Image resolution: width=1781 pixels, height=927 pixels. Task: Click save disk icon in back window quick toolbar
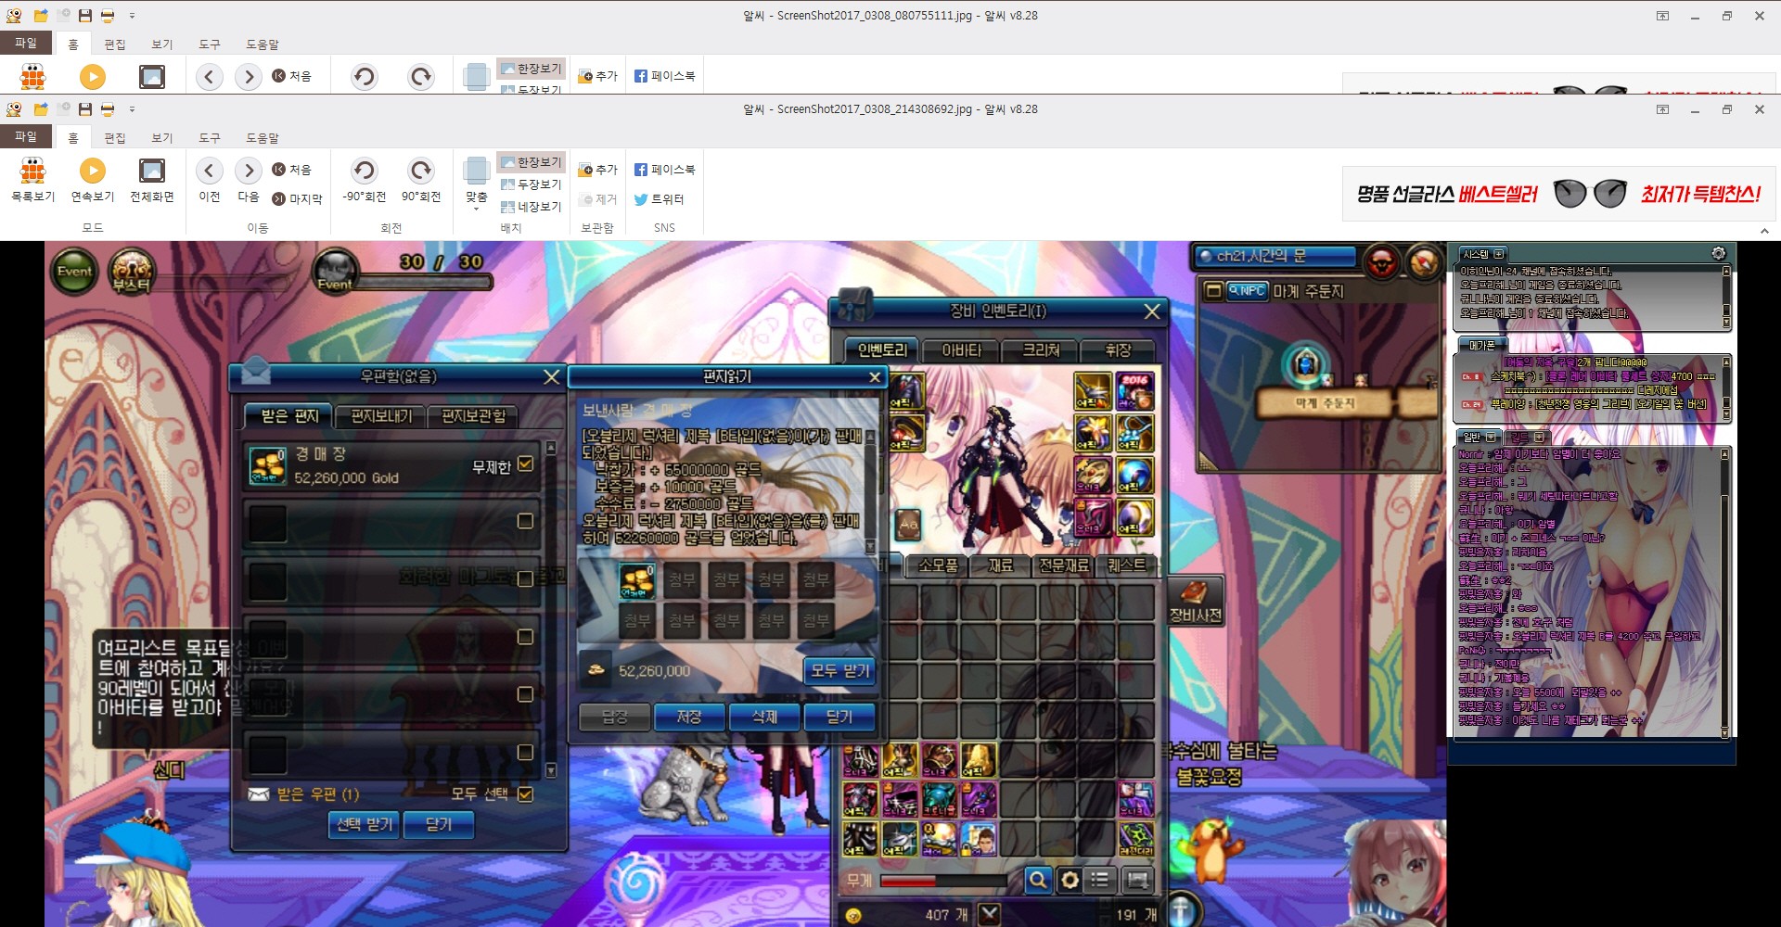(85, 16)
